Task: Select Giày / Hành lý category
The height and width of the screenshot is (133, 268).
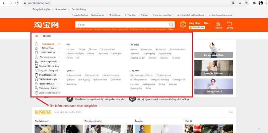Action: pos(48,53)
